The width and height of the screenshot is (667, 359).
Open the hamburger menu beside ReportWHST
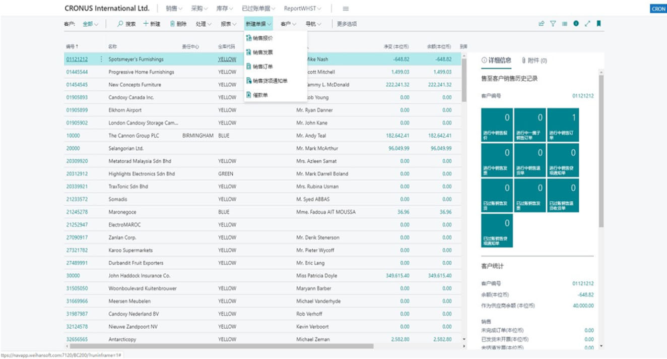[x=346, y=9]
